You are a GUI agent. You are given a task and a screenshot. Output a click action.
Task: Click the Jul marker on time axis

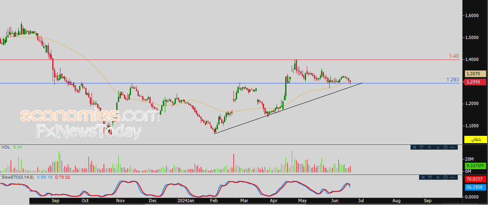(360, 201)
